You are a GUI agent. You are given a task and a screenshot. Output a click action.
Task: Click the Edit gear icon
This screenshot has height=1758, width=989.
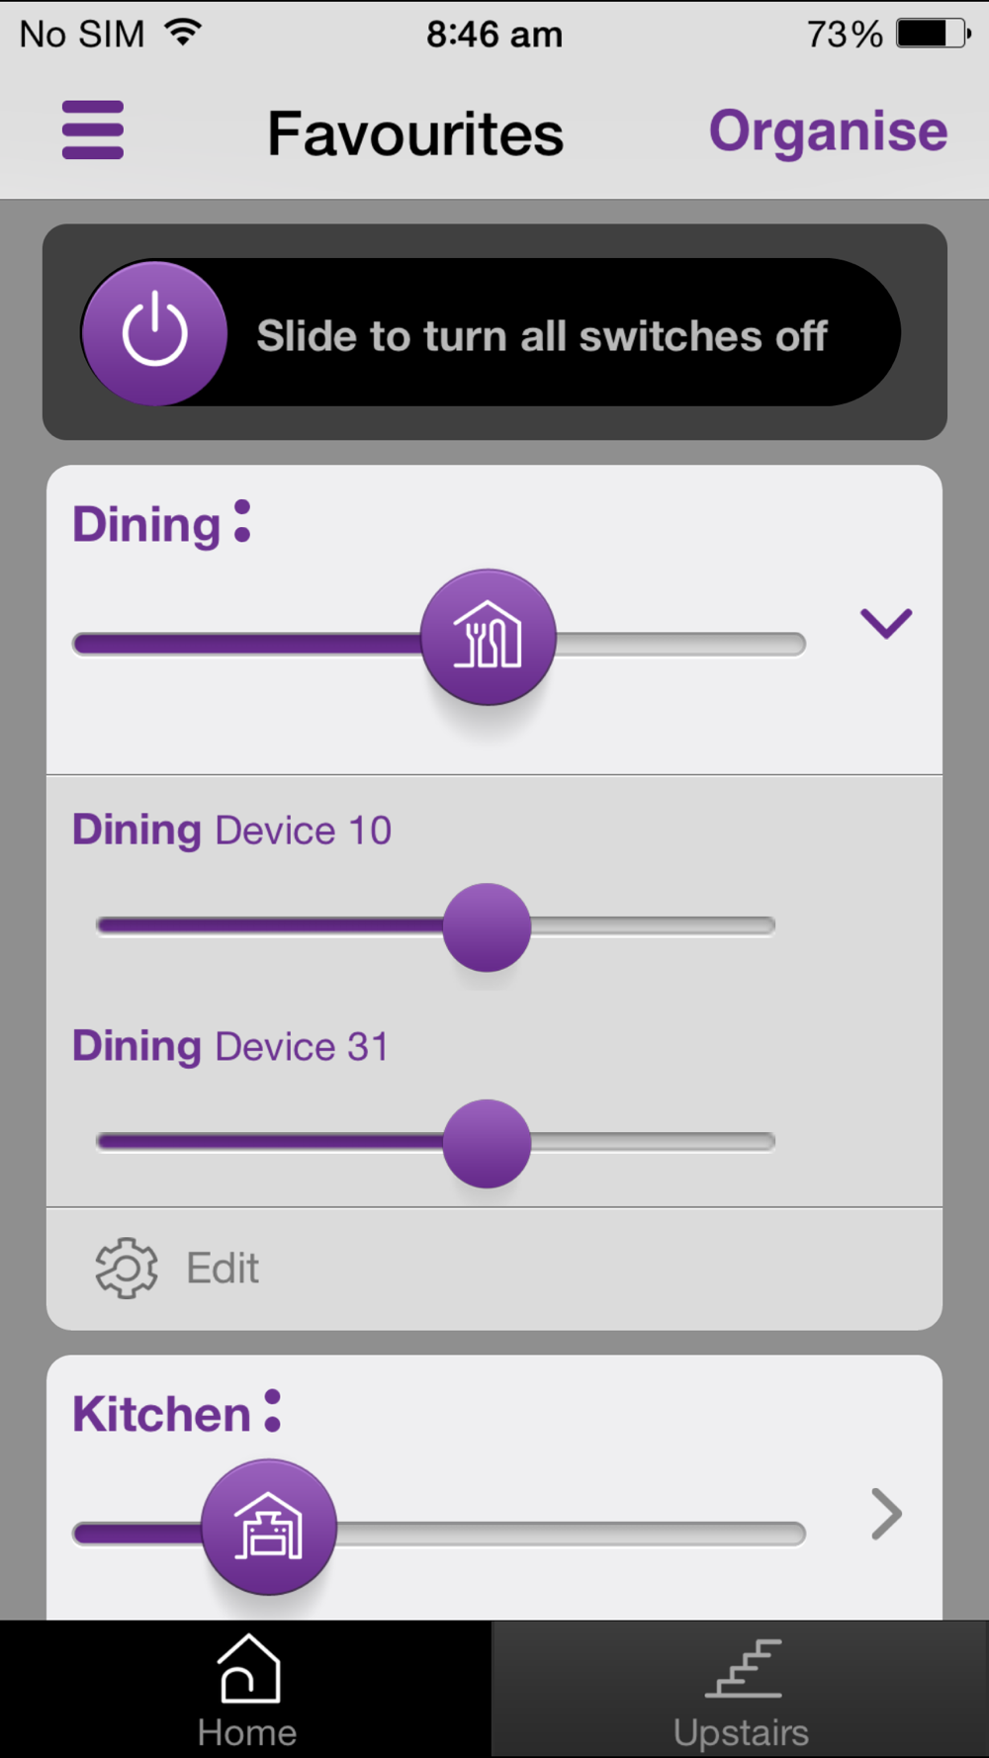point(126,1268)
